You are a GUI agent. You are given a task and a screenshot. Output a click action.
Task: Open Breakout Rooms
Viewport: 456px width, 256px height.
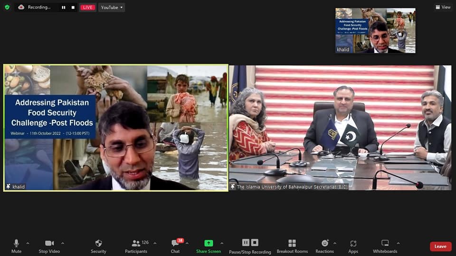pos(292,246)
